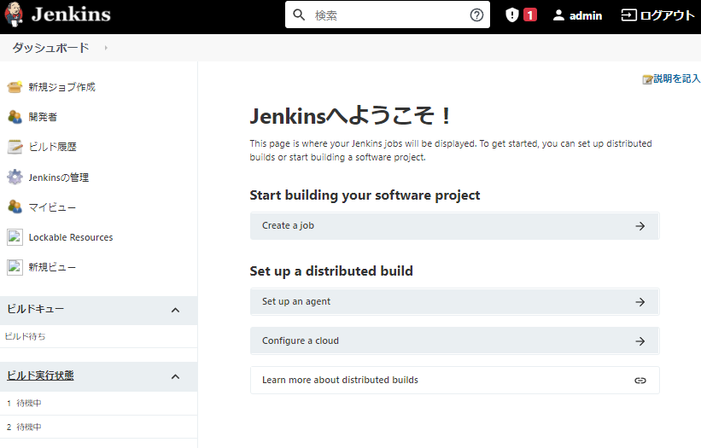Screen dimensions: 701x448
Task: Open 新規ジョブ作成 in sidebar
Action: coord(61,87)
